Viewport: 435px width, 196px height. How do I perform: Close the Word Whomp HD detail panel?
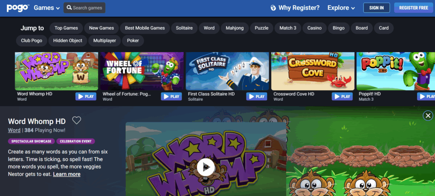pyautogui.click(x=428, y=115)
